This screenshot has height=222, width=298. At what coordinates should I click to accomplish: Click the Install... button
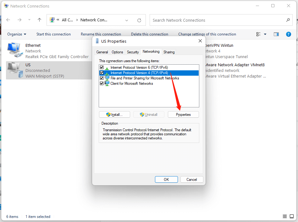coord(115,115)
